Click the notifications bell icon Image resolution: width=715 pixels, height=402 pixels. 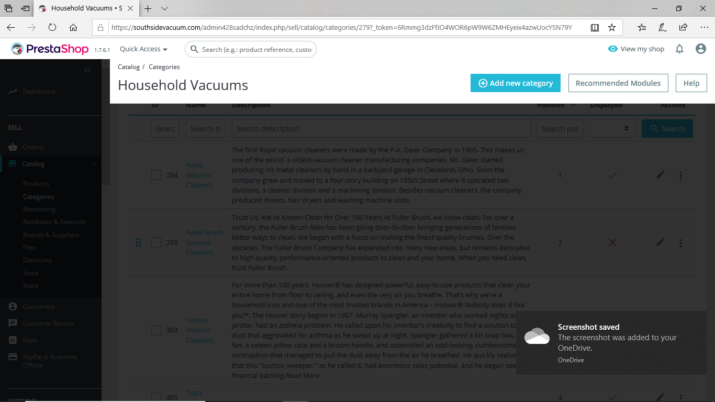(x=679, y=49)
